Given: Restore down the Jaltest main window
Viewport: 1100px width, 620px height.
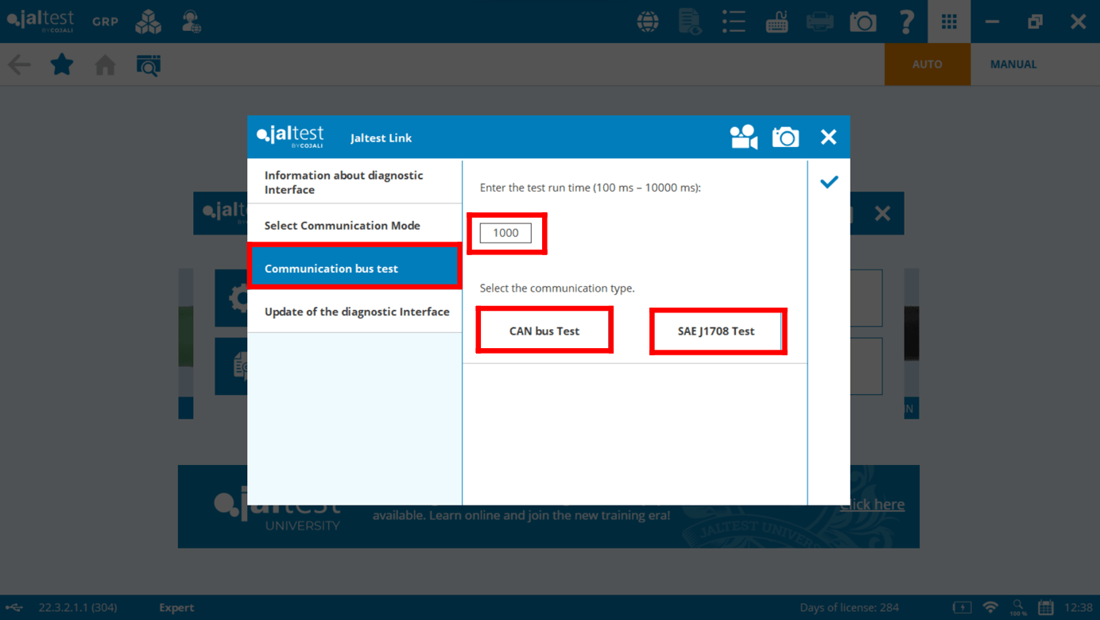Looking at the screenshot, I should pos(1035,21).
